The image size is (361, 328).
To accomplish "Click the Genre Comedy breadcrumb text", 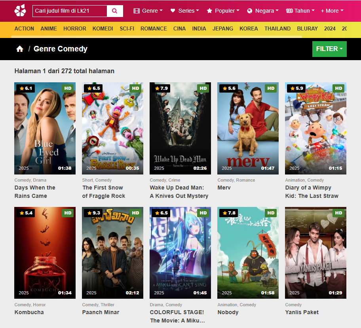I will [x=61, y=49].
